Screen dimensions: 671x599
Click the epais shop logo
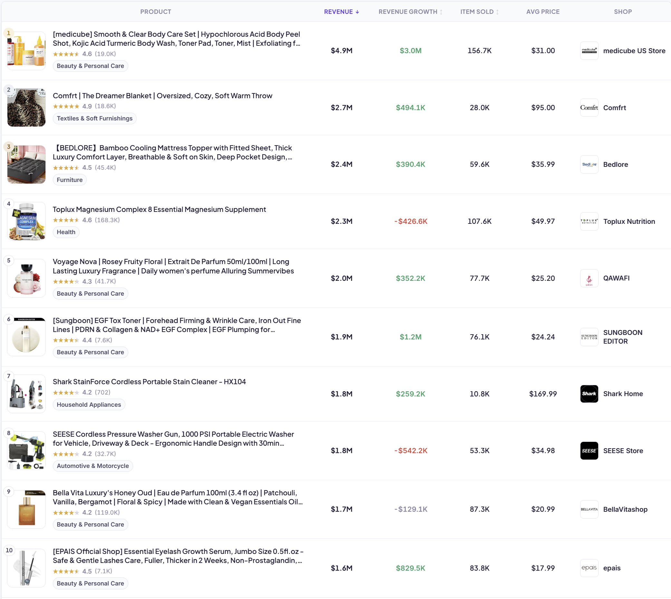click(589, 568)
